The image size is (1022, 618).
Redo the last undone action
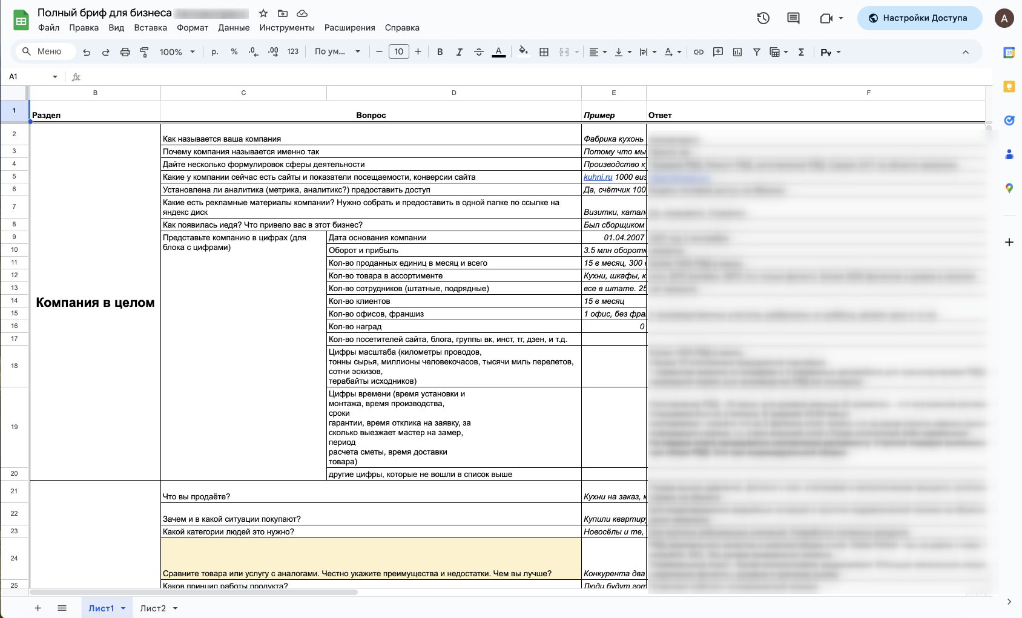(x=106, y=52)
